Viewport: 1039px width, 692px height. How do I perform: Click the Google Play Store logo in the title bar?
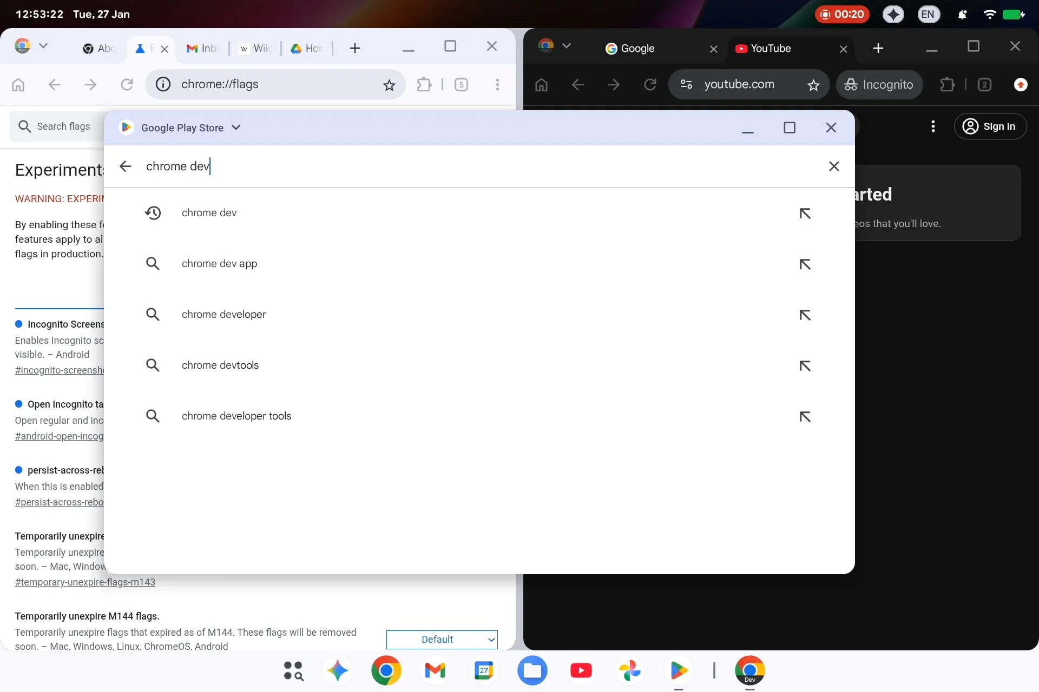pyautogui.click(x=126, y=127)
